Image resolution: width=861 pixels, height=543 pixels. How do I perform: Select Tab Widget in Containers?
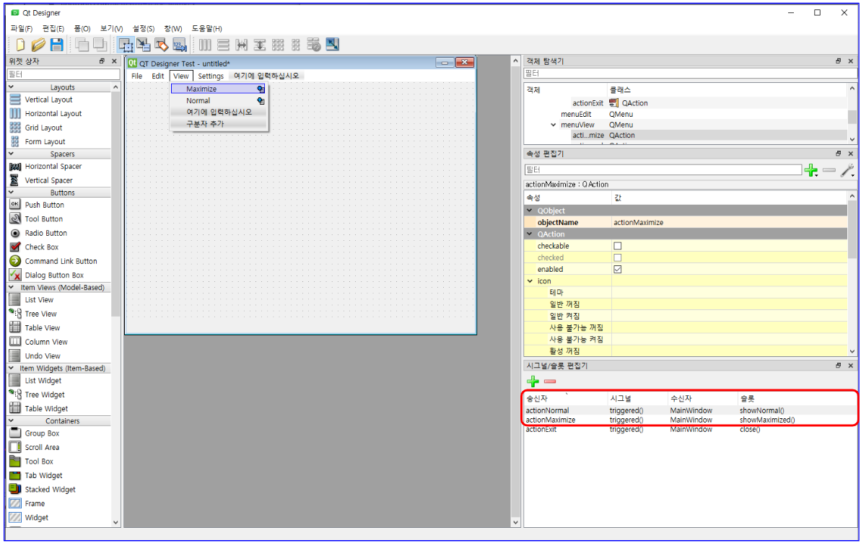pyautogui.click(x=43, y=475)
